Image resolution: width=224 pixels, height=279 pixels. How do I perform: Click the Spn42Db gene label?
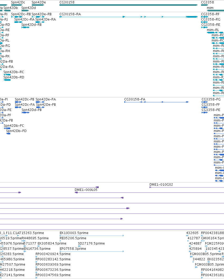tap(11, 8)
